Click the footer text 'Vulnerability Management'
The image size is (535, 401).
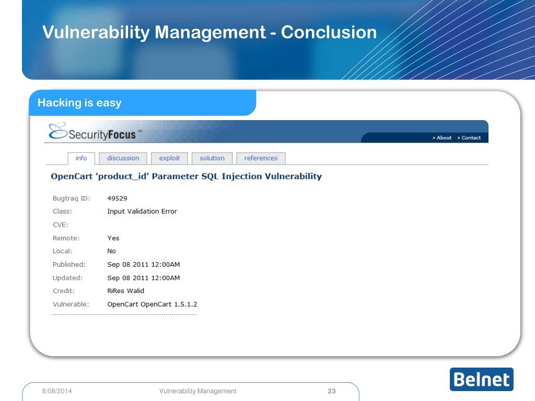pos(197,391)
